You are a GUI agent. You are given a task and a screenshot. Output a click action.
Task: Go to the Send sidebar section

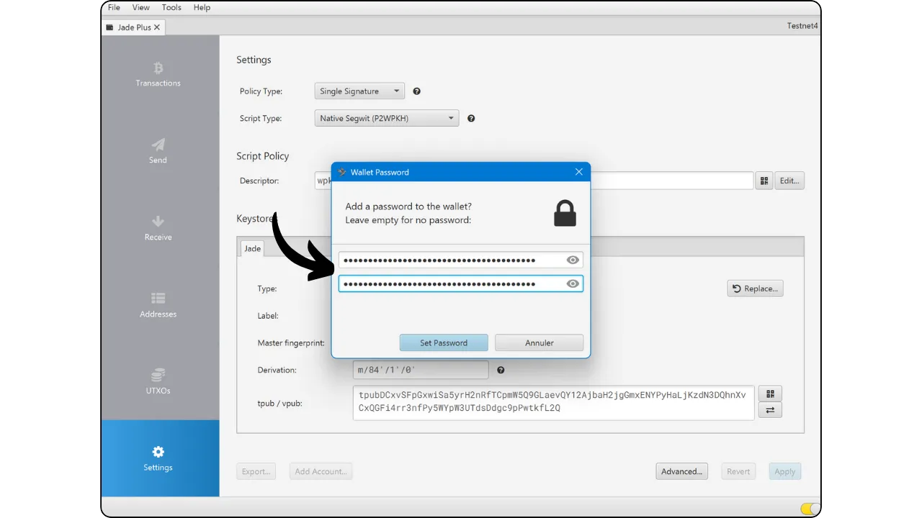(158, 151)
